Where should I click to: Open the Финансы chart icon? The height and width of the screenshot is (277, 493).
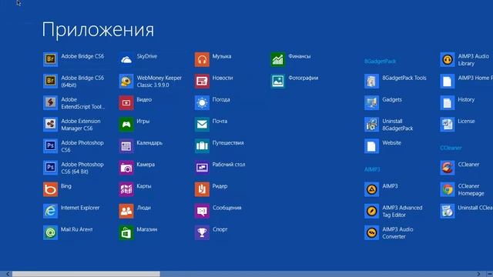tap(277, 59)
